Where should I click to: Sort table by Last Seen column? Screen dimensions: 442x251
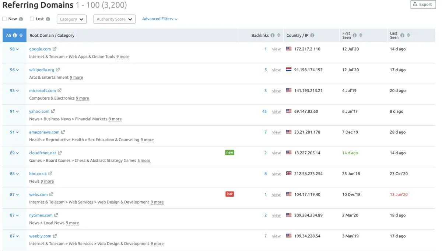[408, 35]
